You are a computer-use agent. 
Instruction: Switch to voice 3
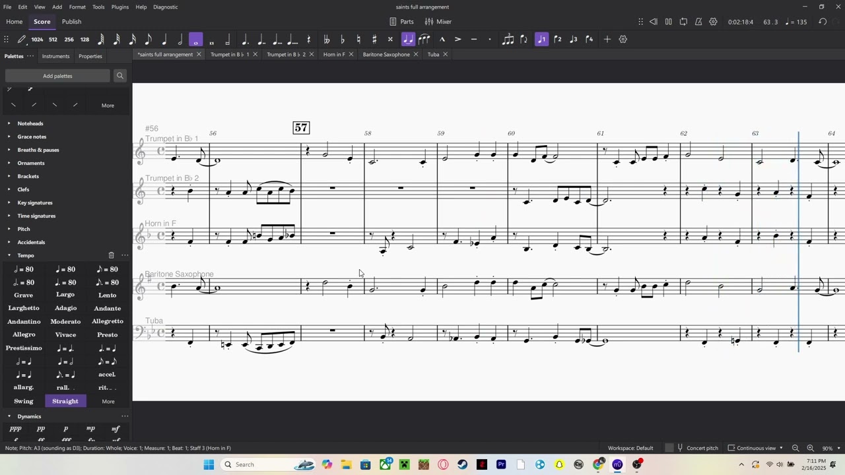click(x=574, y=40)
